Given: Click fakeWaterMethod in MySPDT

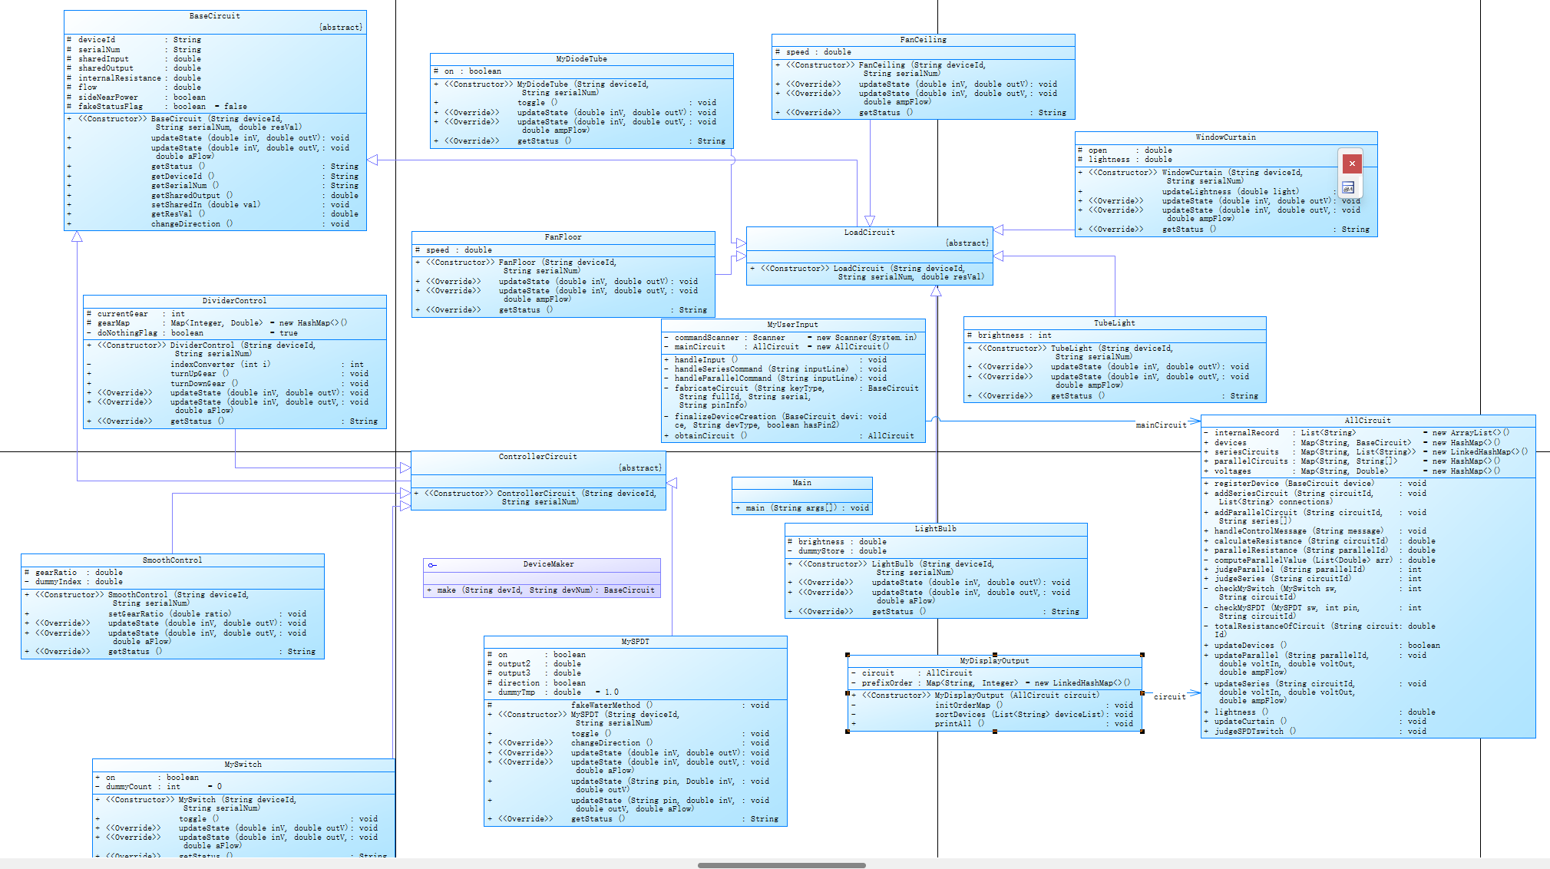Looking at the screenshot, I should coord(628,705).
